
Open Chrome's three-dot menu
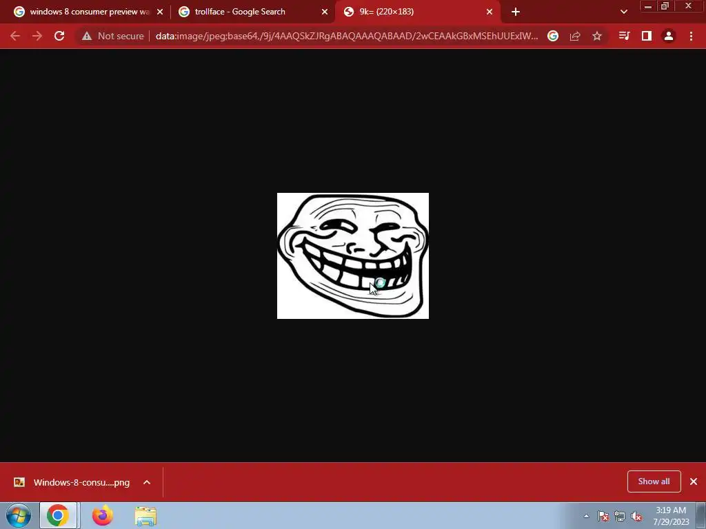pos(691,36)
